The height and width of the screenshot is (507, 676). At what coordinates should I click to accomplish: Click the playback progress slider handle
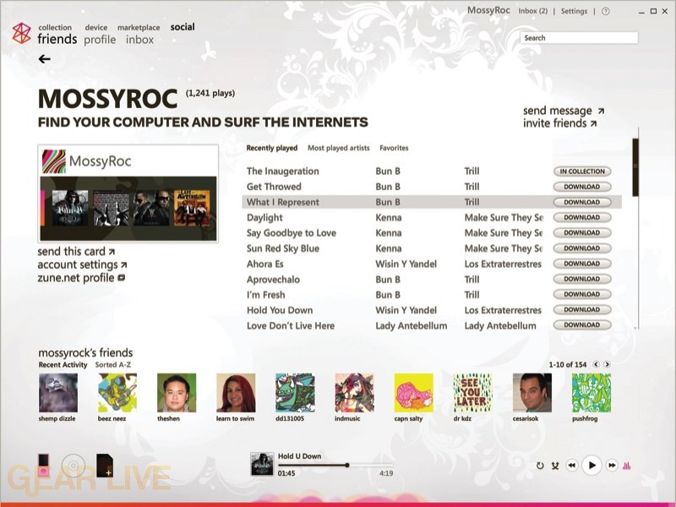(347, 466)
